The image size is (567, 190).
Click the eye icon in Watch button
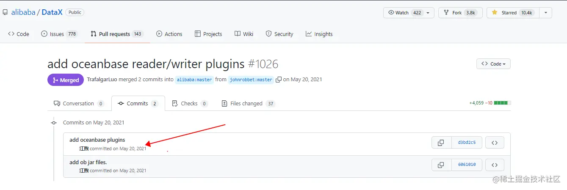[391, 13]
